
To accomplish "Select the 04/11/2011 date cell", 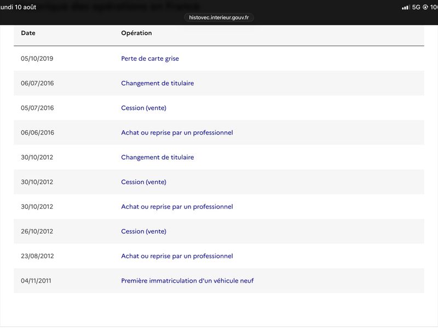I will pos(36,280).
